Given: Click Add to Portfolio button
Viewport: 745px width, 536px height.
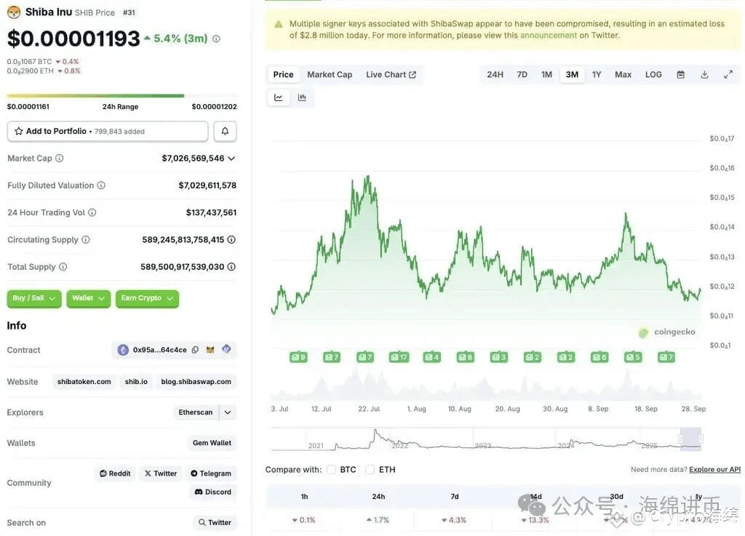Looking at the screenshot, I should click(x=108, y=131).
